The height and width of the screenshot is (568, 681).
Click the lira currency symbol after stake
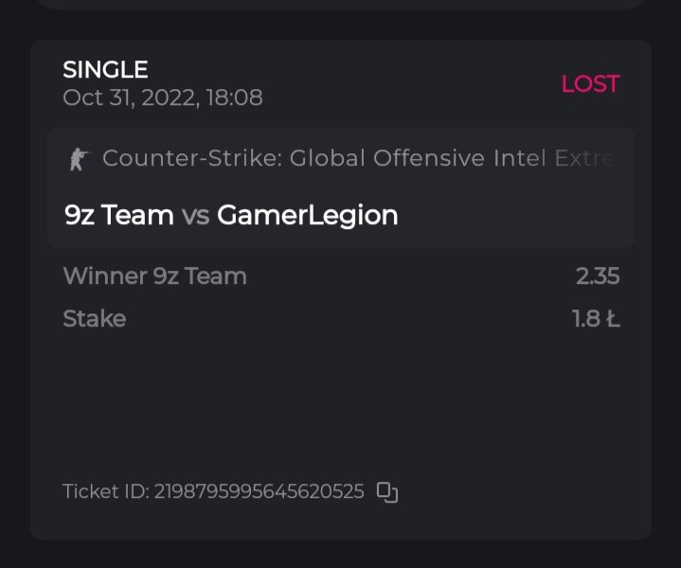pyautogui.click(x=613, y=319)
